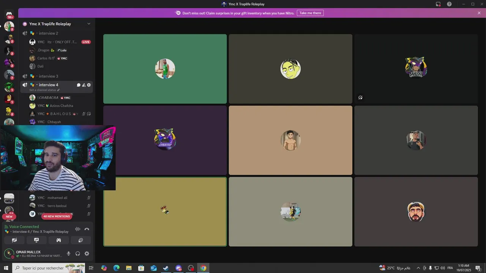Open Windows notification center
The height and width of the screenshot is (273, 486).
[478, 268]
